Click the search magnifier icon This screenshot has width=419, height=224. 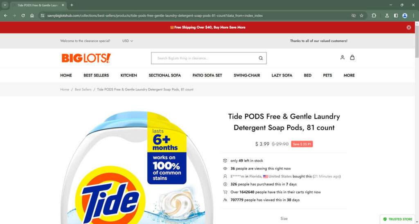click(x=261, y=58)
